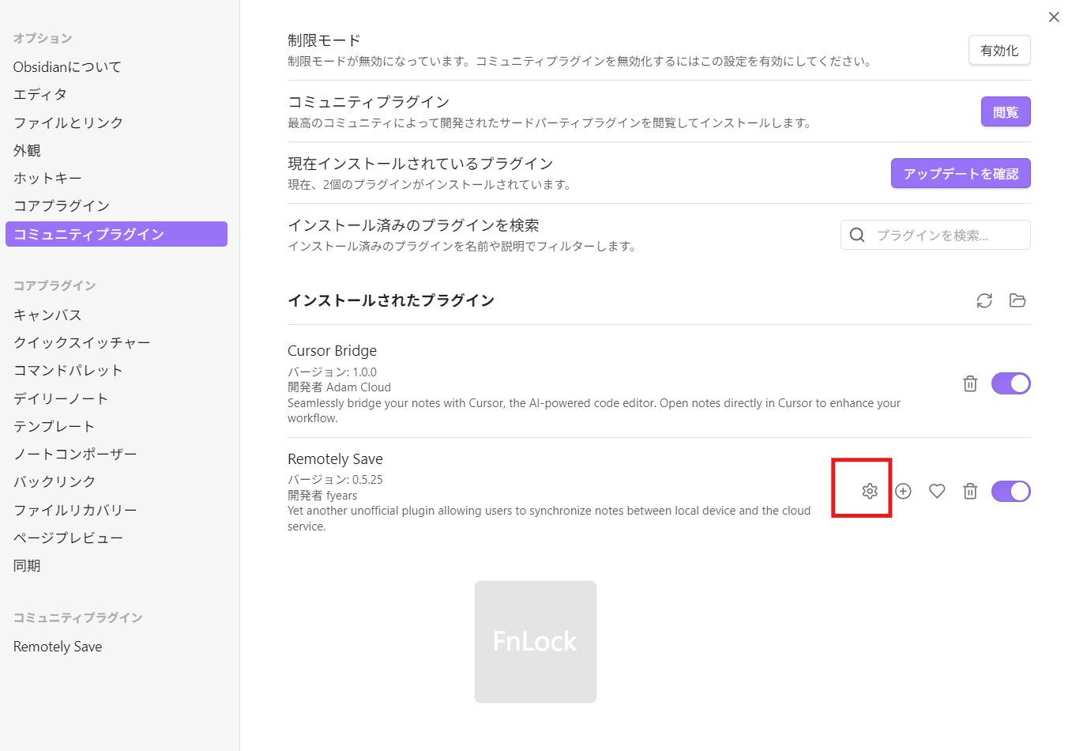Select コアプラグイン under オプション
This screenshot has width=1072, height=751.
coord(116,206)
